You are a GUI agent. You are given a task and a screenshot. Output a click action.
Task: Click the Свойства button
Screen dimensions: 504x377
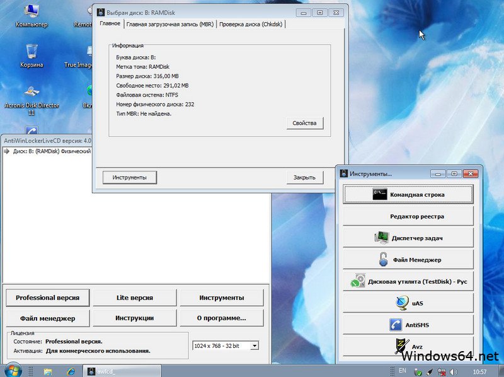(304, 123)
